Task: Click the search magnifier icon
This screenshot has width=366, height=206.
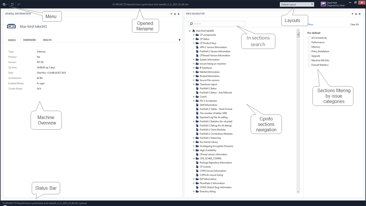Action: click(x=191, y=24)
